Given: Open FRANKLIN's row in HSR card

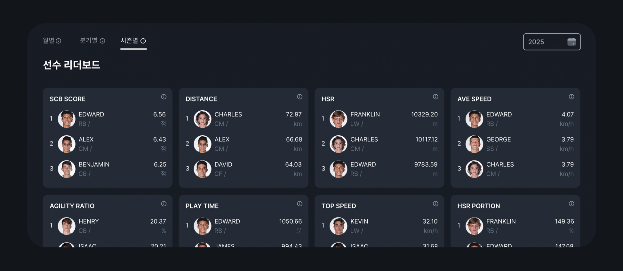Looking at the screenshot, I should pyautogui.click(x=379, y=119).
